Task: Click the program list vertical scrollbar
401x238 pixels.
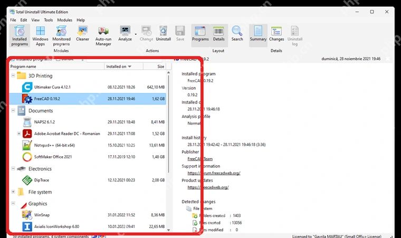Action: coord(168,123)
